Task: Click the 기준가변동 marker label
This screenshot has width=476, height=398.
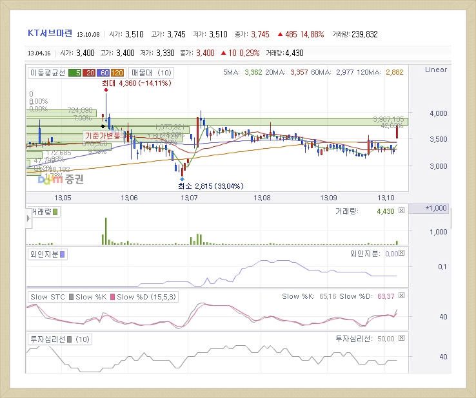Action: click(103, 135)
